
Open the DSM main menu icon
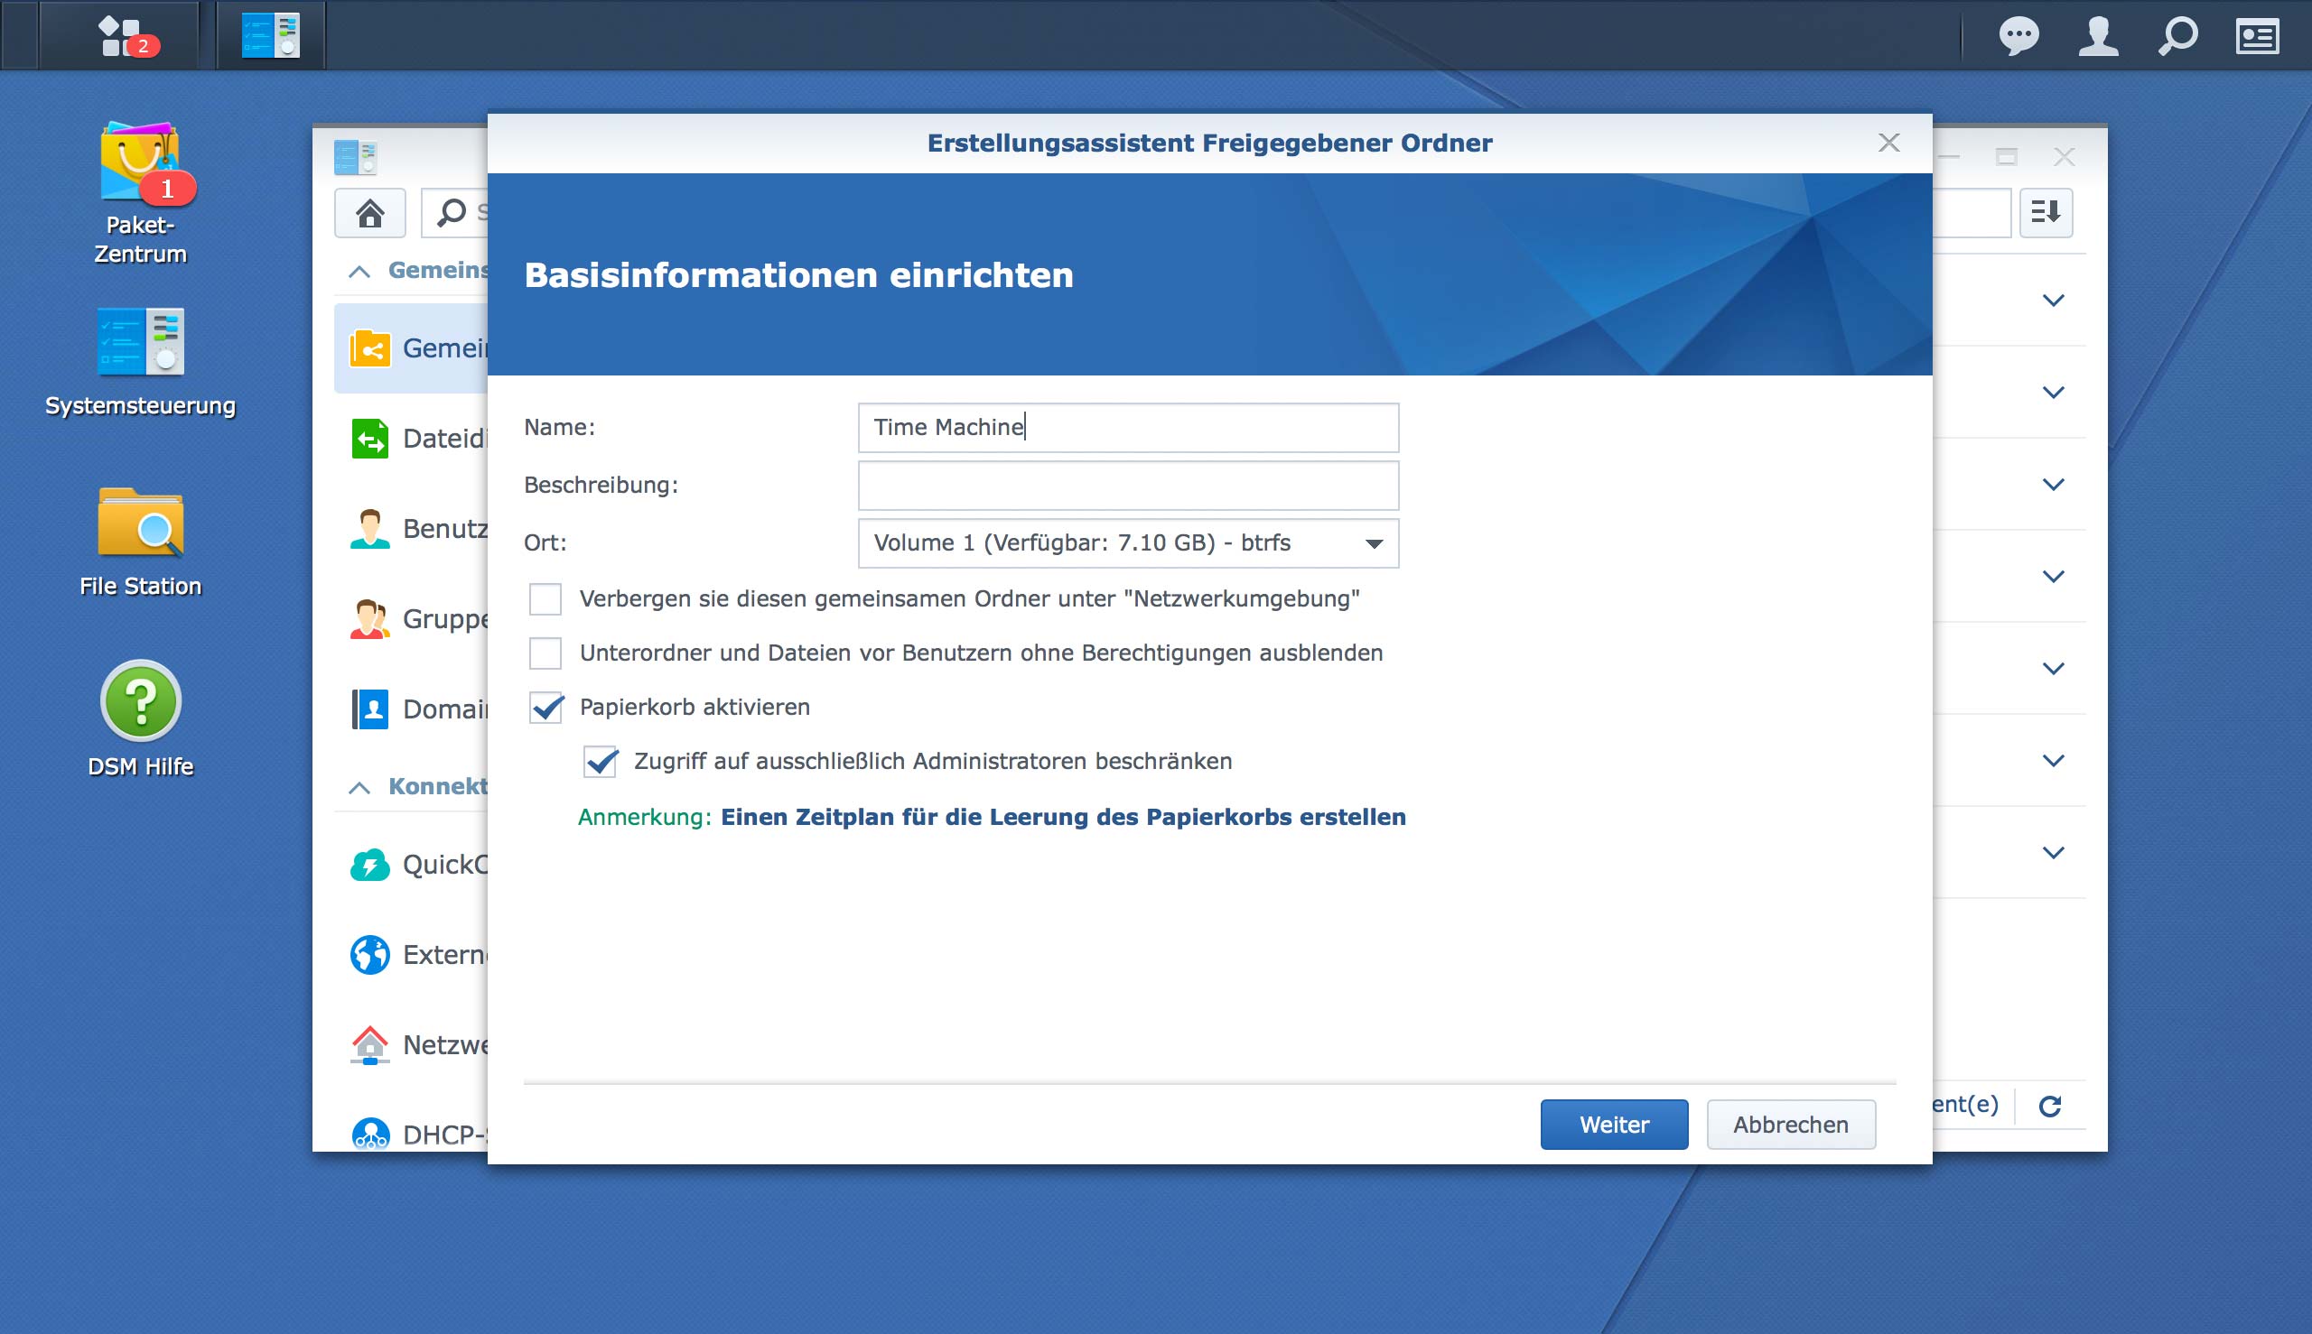point(120,36)
